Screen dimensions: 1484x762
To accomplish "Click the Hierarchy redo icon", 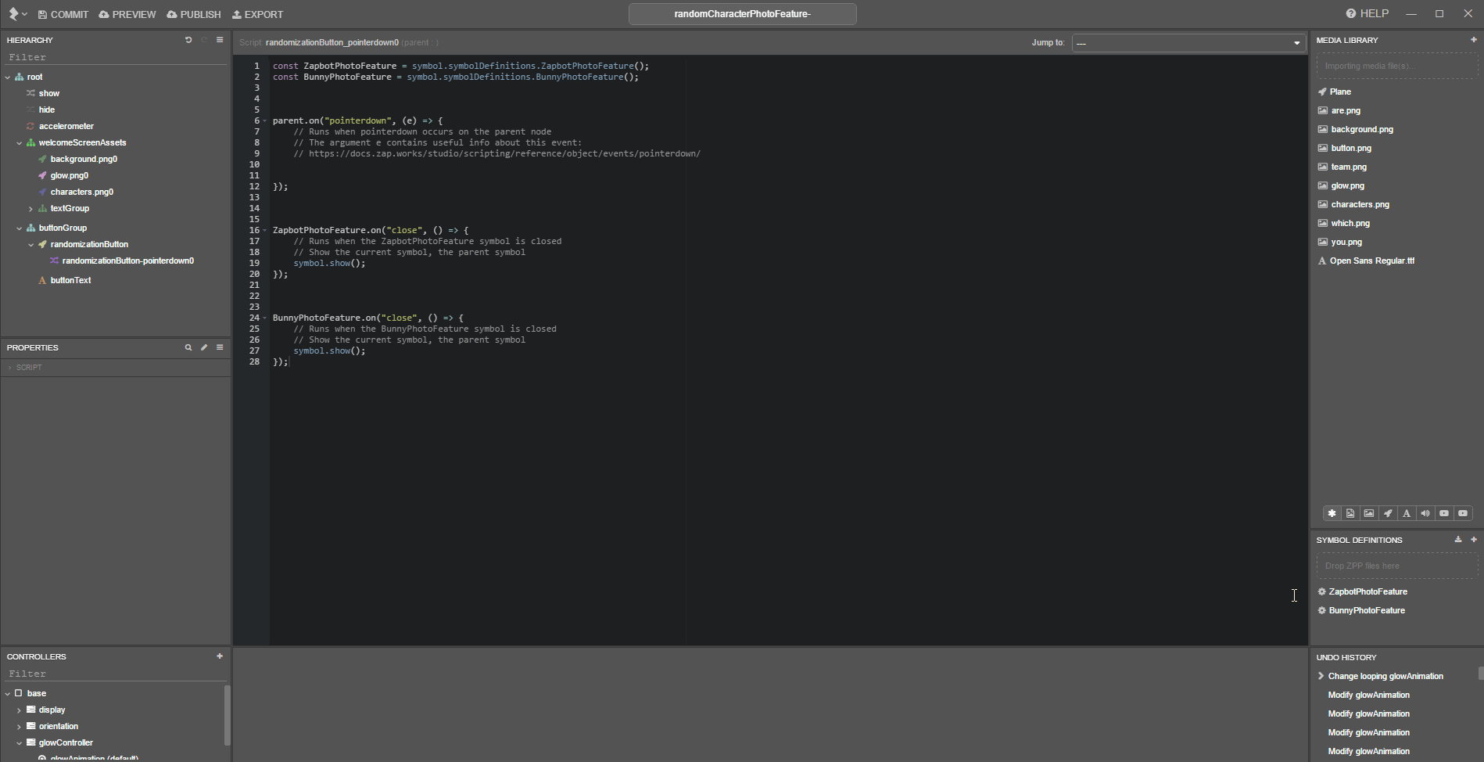I will click(x=204, y=40).
